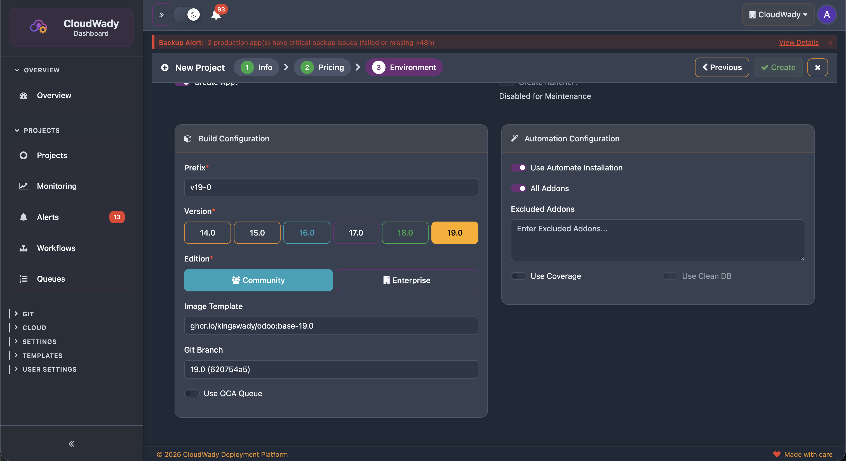Select the 19.0 yellow version swatch
Image resolution: width=846 pixels, height=461 pixels.
(455, 233)
